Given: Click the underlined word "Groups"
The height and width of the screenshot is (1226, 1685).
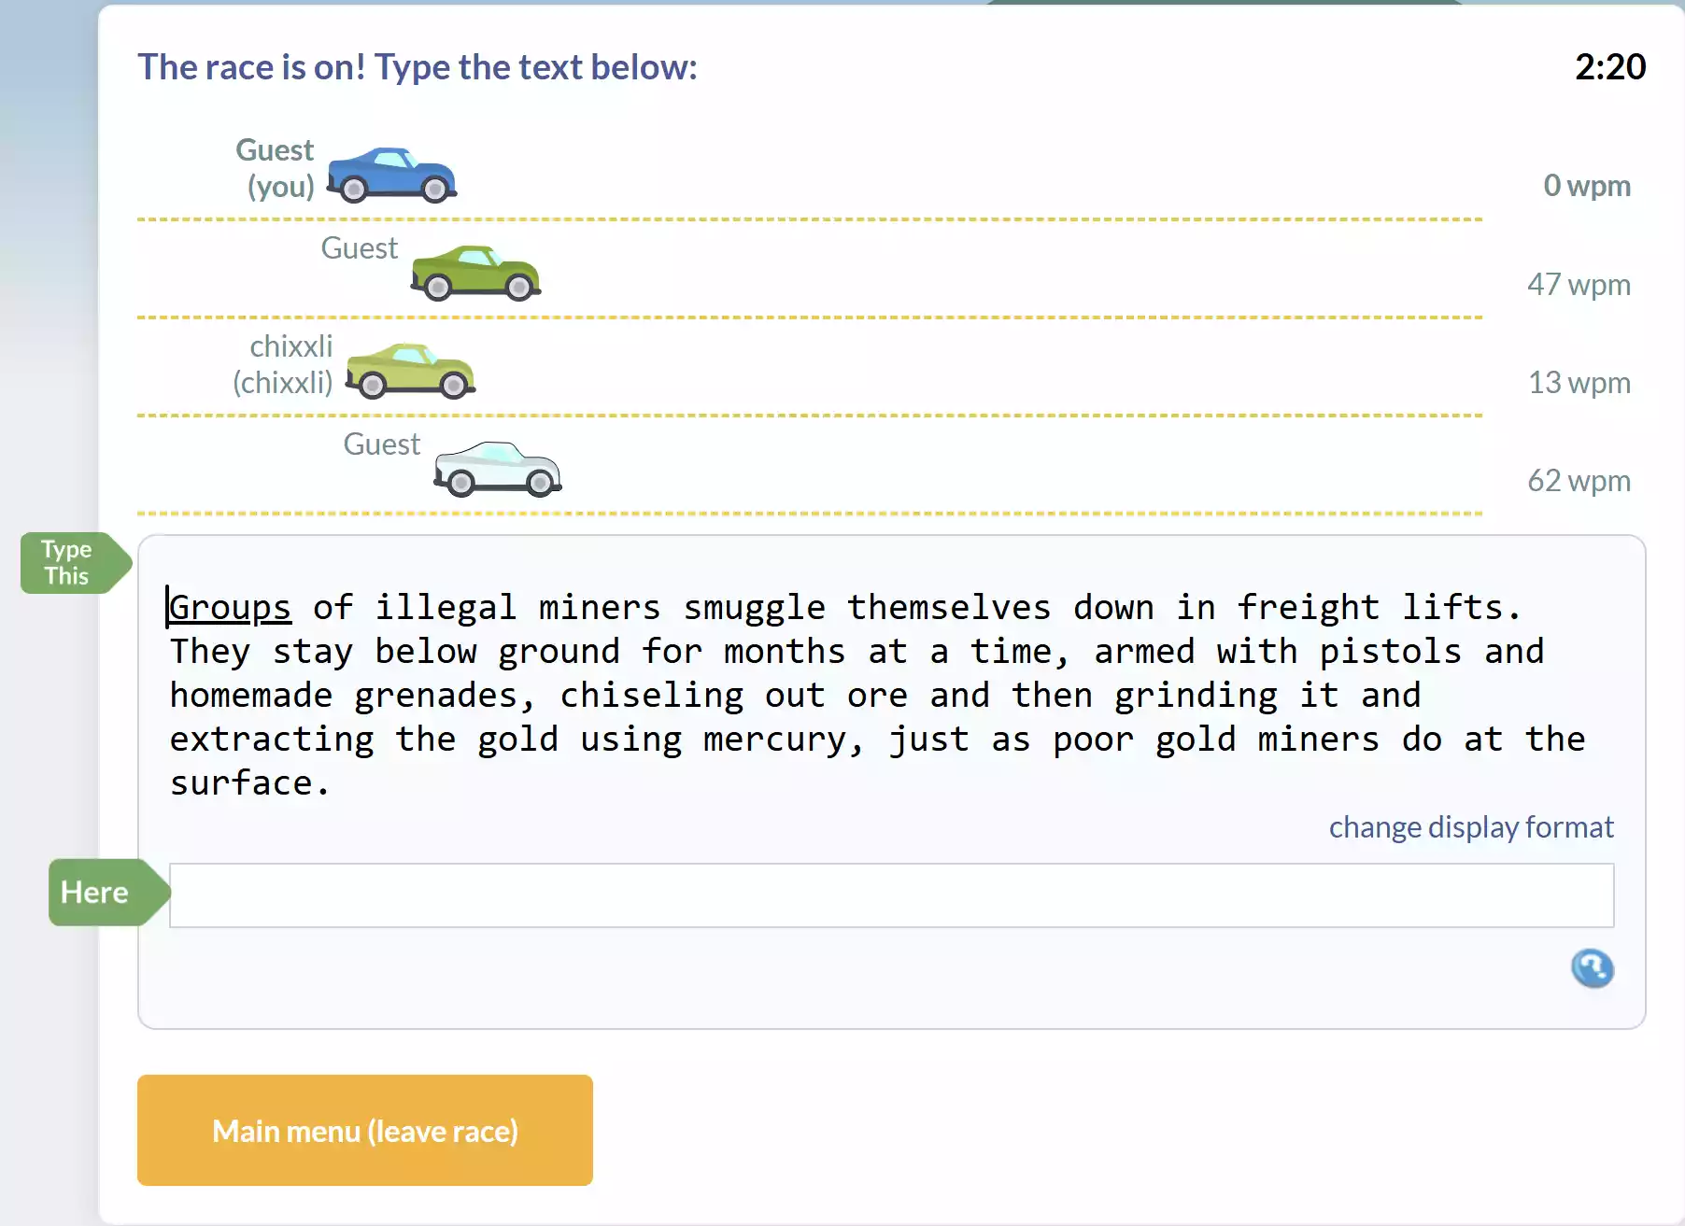Looking at the screenshot, I should point(231,607).
